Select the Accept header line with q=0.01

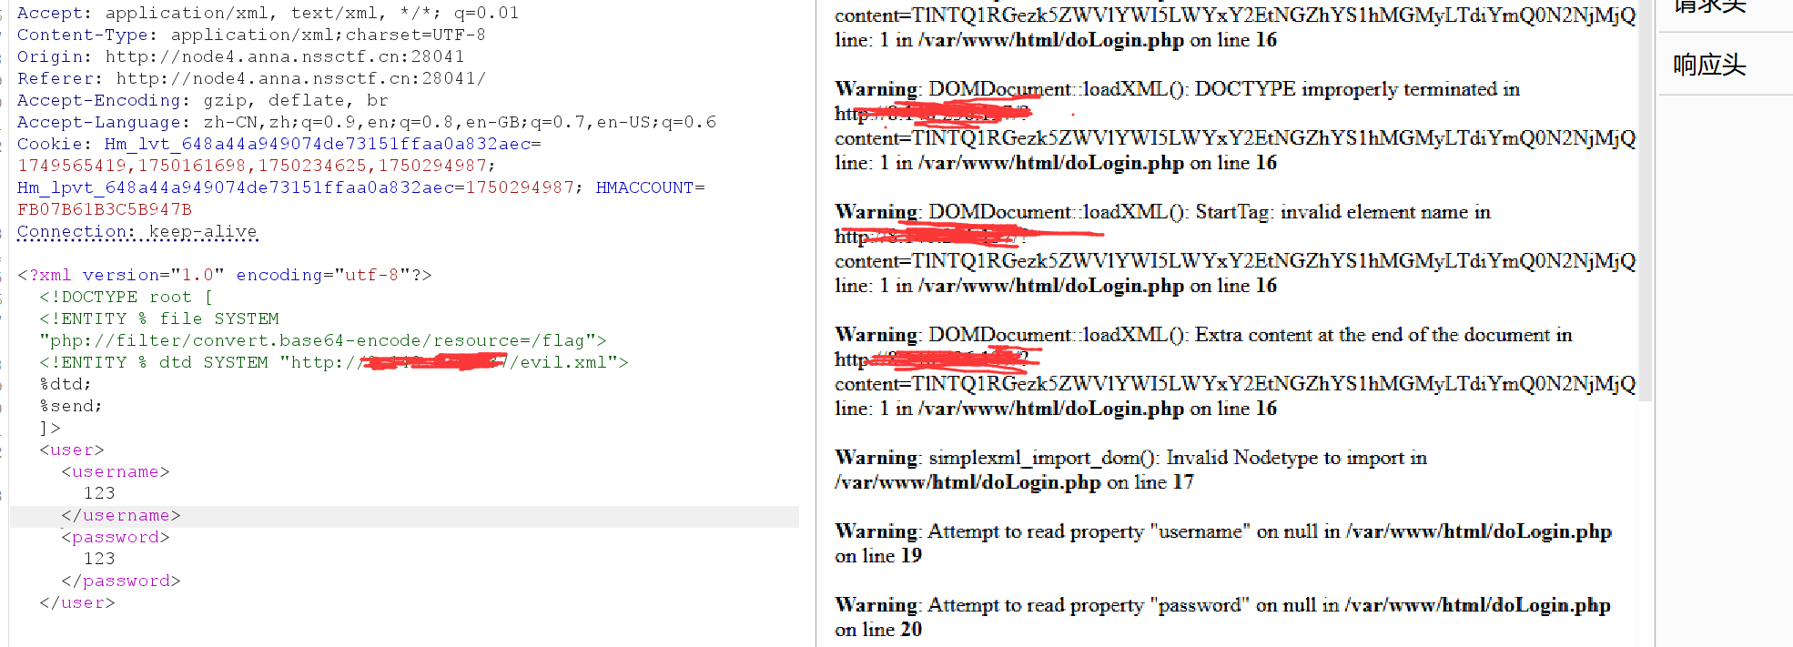(x=268, y=13)
